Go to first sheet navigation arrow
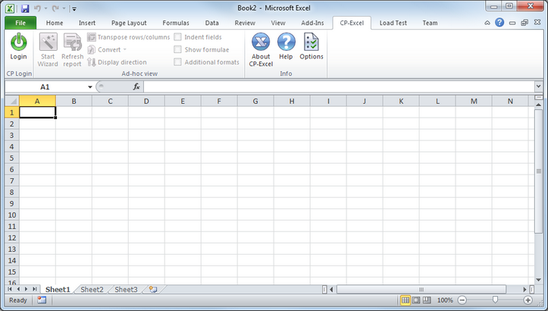 point(10,289)
